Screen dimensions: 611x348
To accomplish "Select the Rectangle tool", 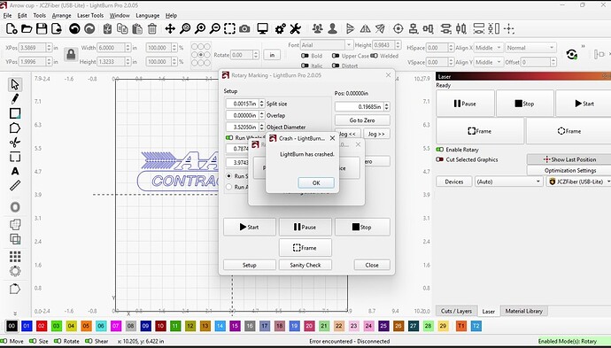I will coord(15,113).
